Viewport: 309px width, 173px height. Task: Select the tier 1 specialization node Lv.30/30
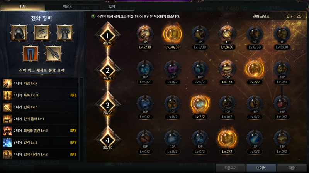(172, 34)
